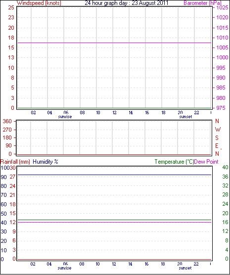This screenshot has width=230, height=275.
Task: Click the 24 hour graph day title
Action: coord(126,3)
